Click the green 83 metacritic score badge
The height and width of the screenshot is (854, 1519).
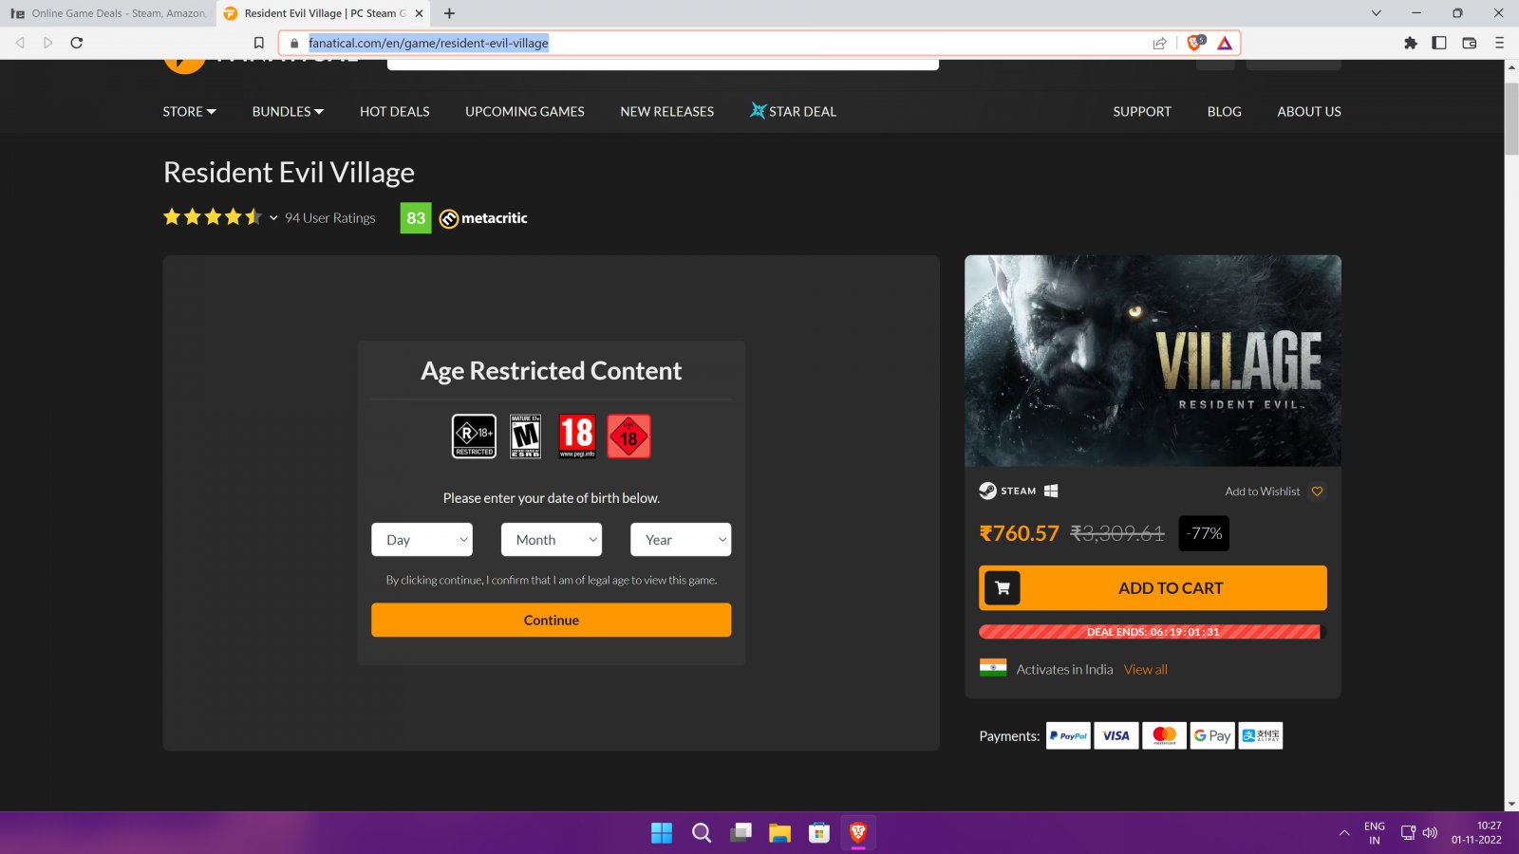(416, 218)
